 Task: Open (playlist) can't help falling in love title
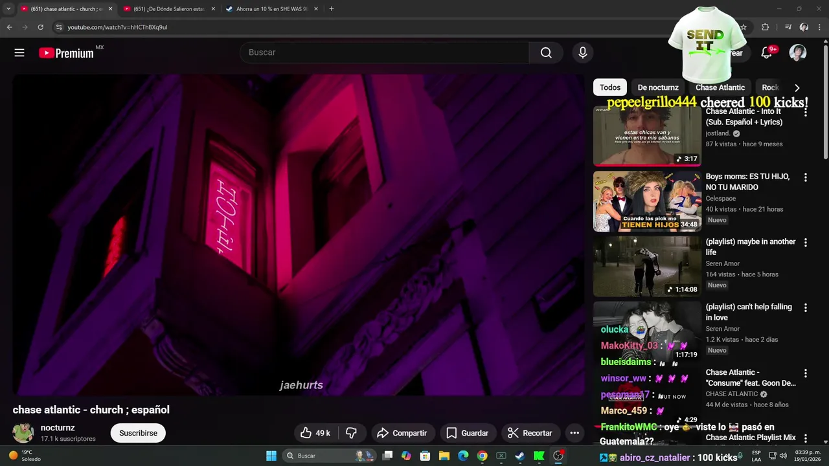tap(749, 312)
